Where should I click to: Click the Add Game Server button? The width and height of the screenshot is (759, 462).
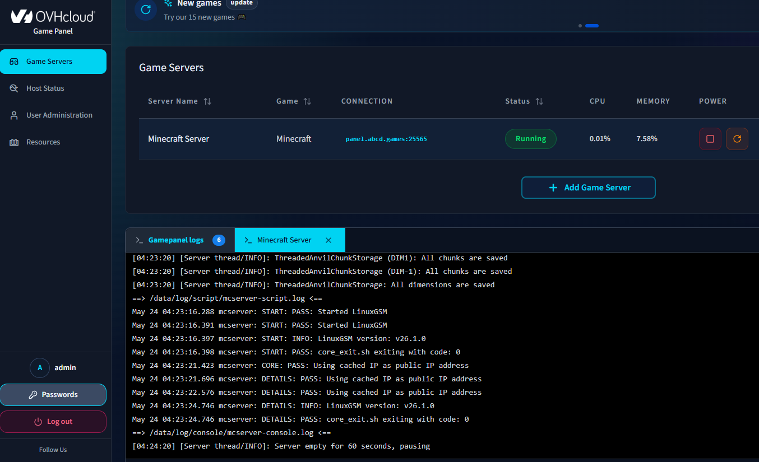point(588,188)
